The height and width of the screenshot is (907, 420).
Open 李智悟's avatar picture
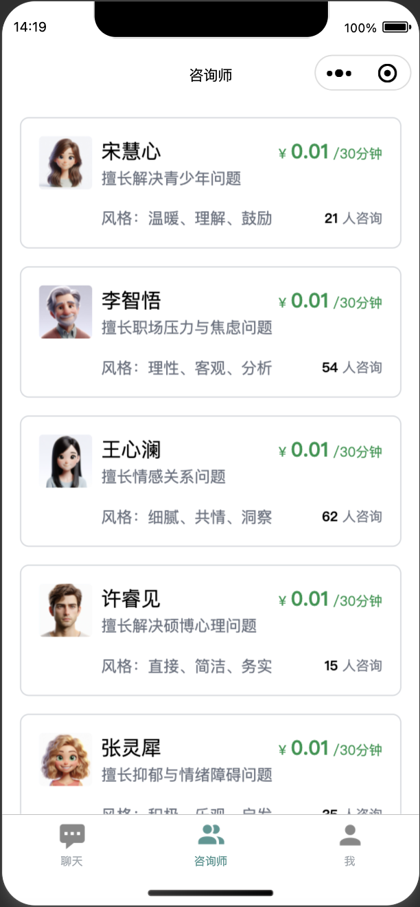[x=65, y=312]
